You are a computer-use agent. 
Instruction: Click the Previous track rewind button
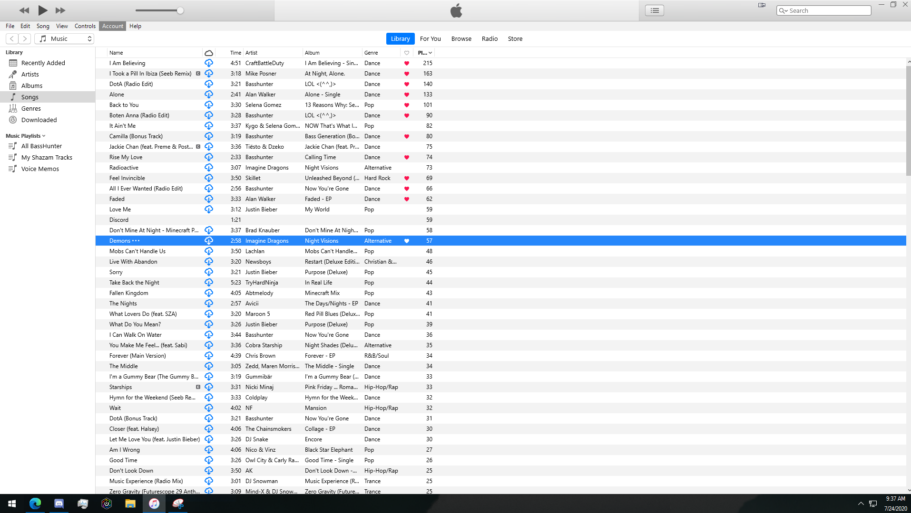[24, 10]
